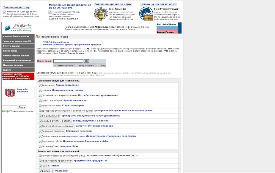
Task: Click the Лизинг broken image
Action: (44, 166)
